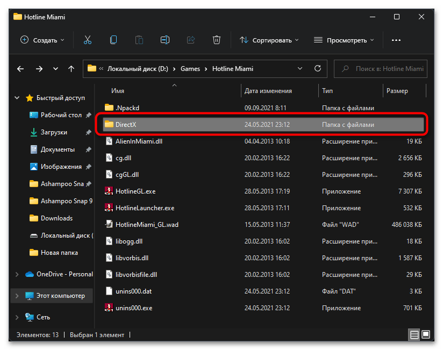Switch to large thumbnails view
Image resolution: width=443 pixels, height=350 pixels.
tap(426, 334)
